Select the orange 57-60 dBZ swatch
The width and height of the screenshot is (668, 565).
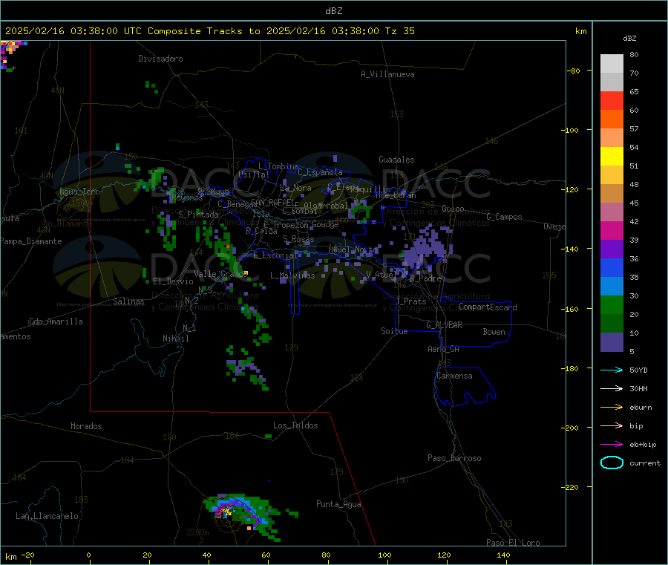[x=612, y=120]
